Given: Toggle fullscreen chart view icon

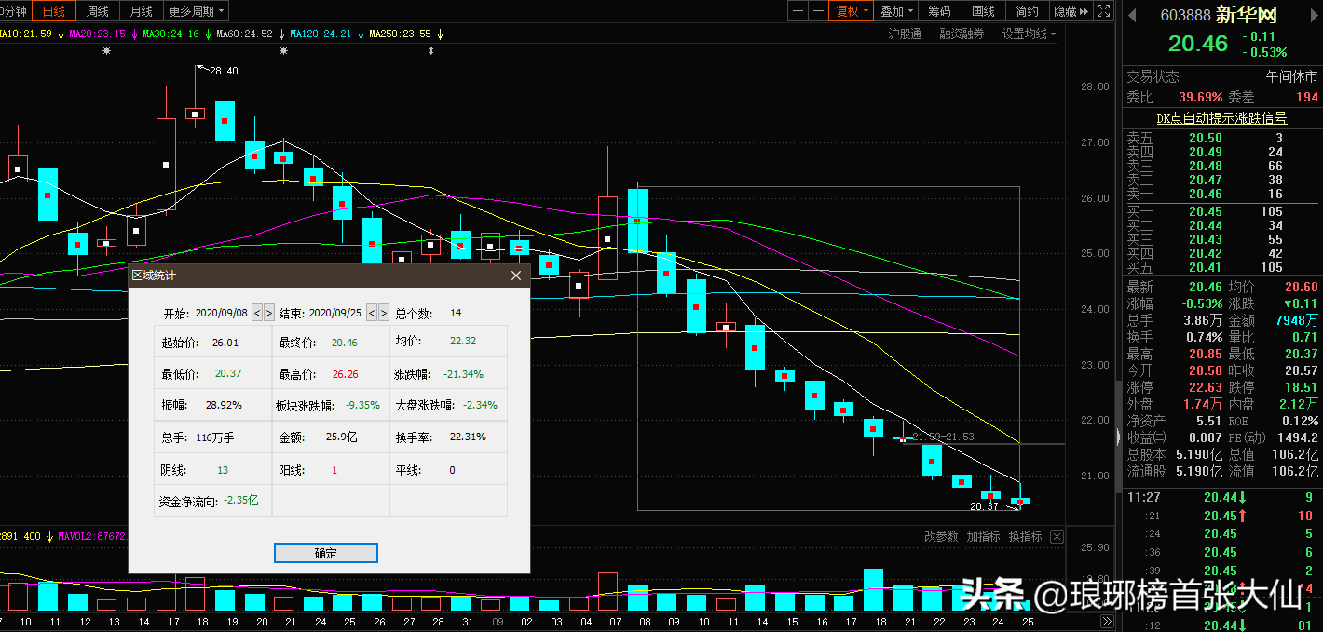Looking at the screenshot, I should (1103, 11).
